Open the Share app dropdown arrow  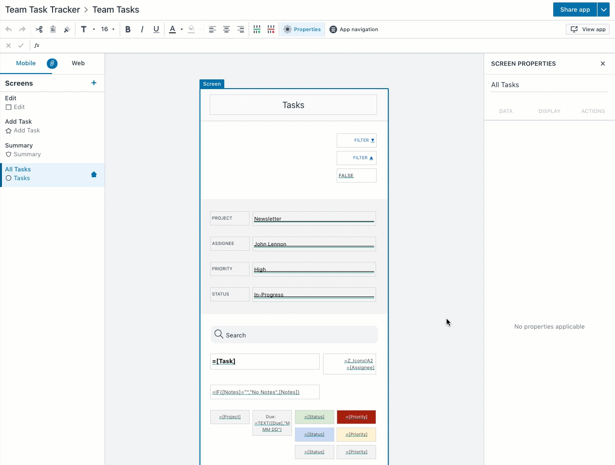[x=603, y=10]
